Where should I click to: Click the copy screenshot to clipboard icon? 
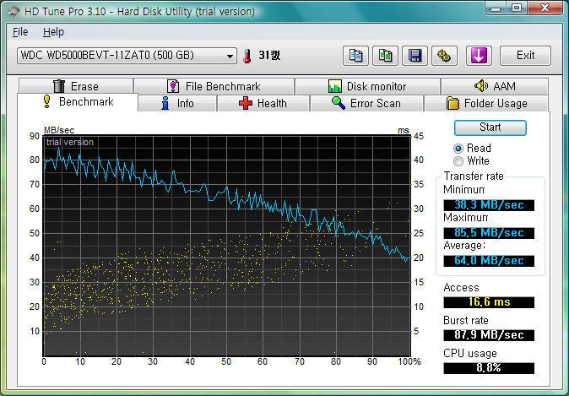385,56
